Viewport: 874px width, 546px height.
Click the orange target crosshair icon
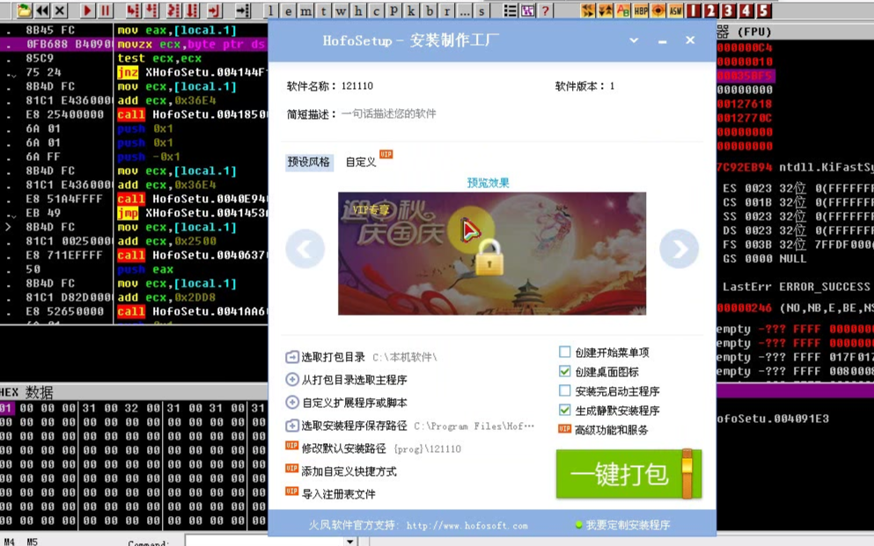pyautogui.click(x=658, y=10)
